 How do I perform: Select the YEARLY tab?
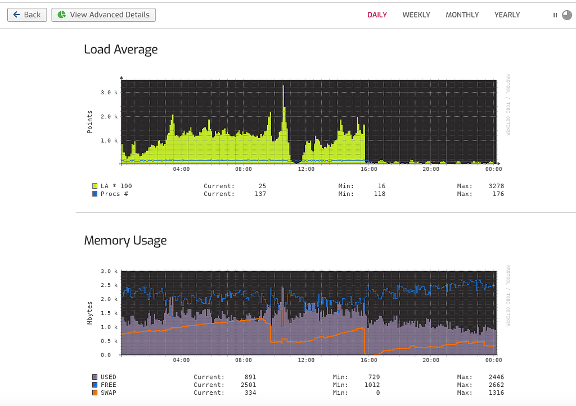507,15
